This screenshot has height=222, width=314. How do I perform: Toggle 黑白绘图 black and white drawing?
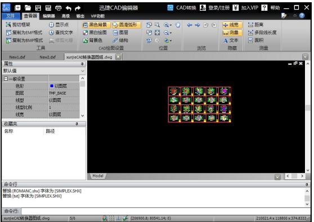95,33
